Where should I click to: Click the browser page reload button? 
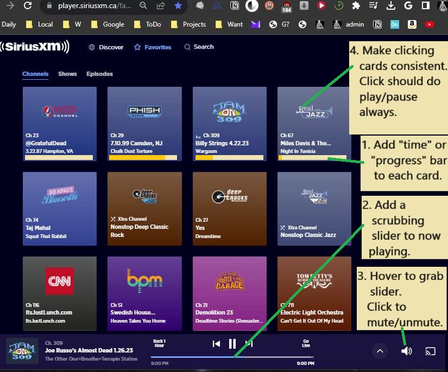(27, 7)
